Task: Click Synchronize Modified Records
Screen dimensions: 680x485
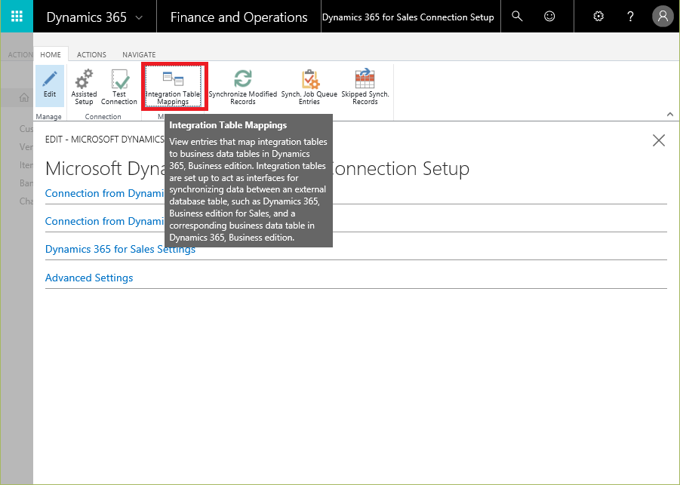Action: point(243,87)
